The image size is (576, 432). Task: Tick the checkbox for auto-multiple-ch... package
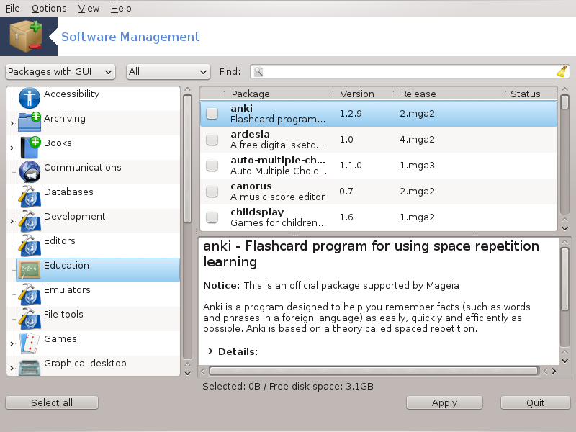(212, 166)
